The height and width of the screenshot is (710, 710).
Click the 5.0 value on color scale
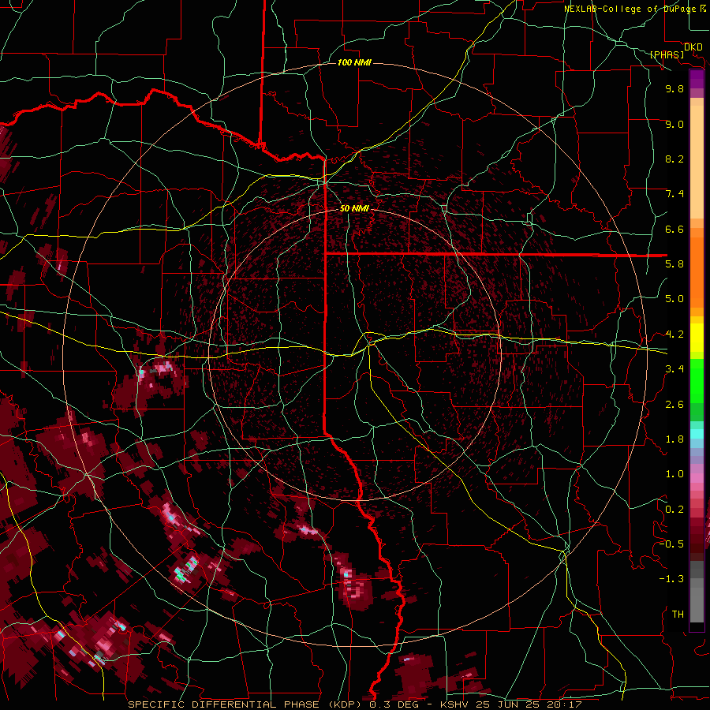pos(674,299)
